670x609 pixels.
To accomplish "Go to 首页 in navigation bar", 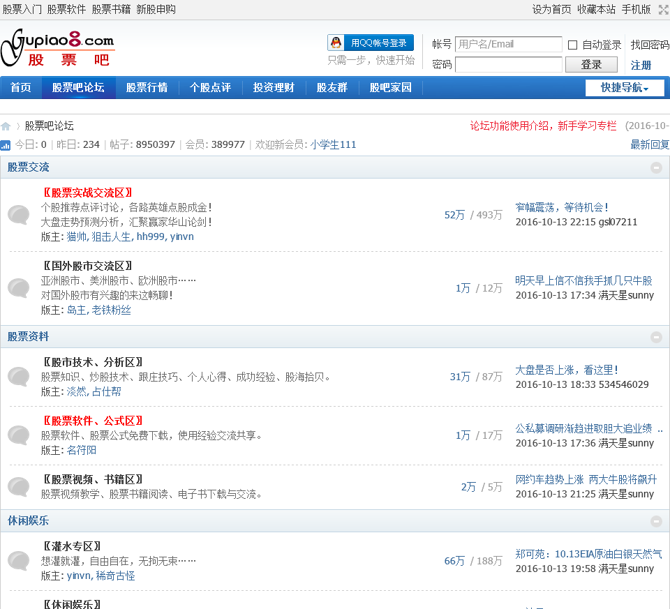I will point(20,88).
